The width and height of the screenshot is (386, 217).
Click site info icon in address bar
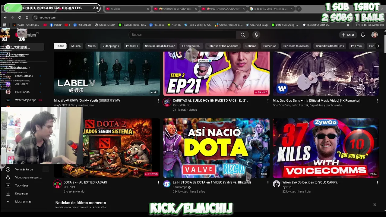(36, 17)
